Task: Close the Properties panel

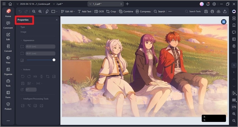Action: pos(57,20)
